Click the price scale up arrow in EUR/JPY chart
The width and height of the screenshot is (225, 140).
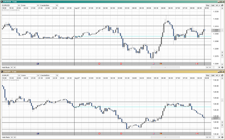click(x=222, y=78)
